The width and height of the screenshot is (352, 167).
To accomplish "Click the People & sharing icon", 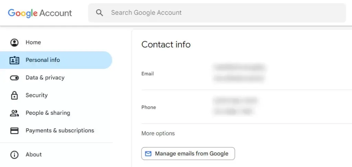I will click(x=14, y=113).
